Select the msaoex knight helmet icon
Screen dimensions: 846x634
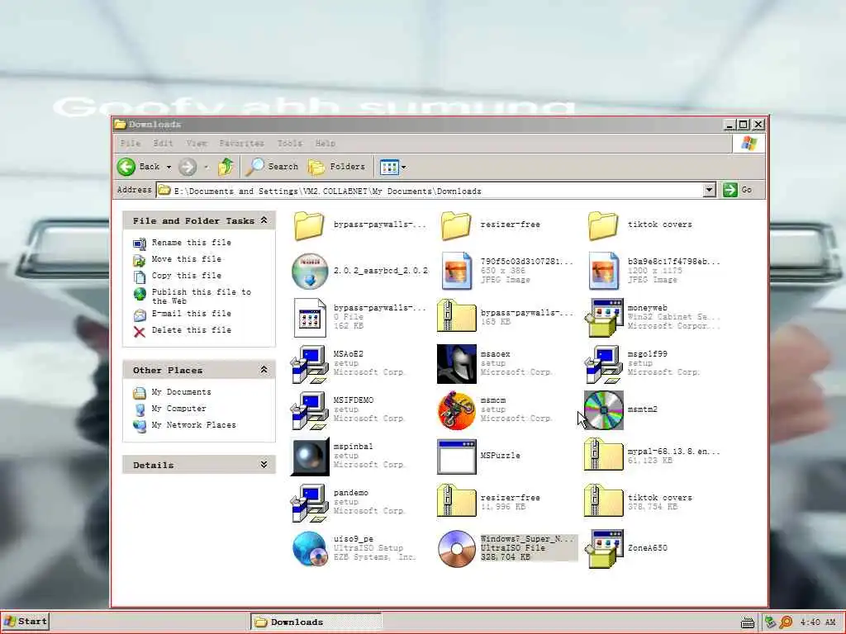[456, 364]
